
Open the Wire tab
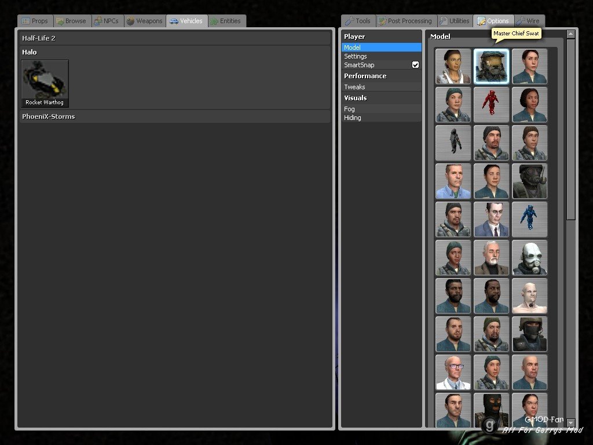pos(529,21)
